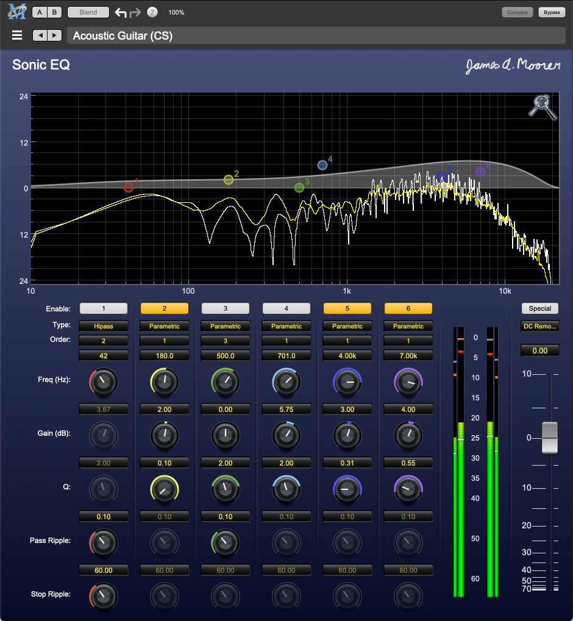Click the redo arrow
The image size is (573, 621).
tap(135, 12)
